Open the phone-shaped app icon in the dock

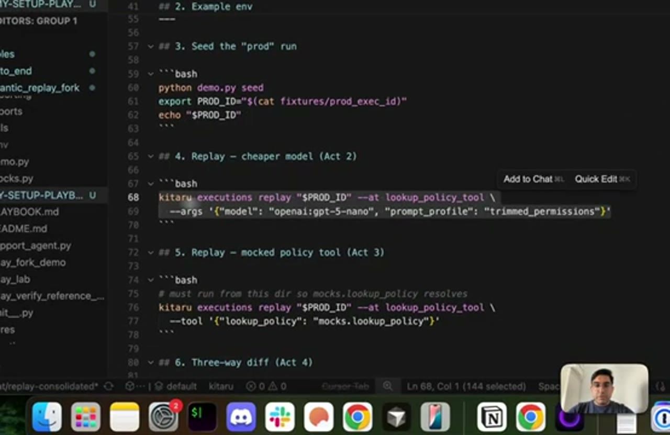pos(435,417)
